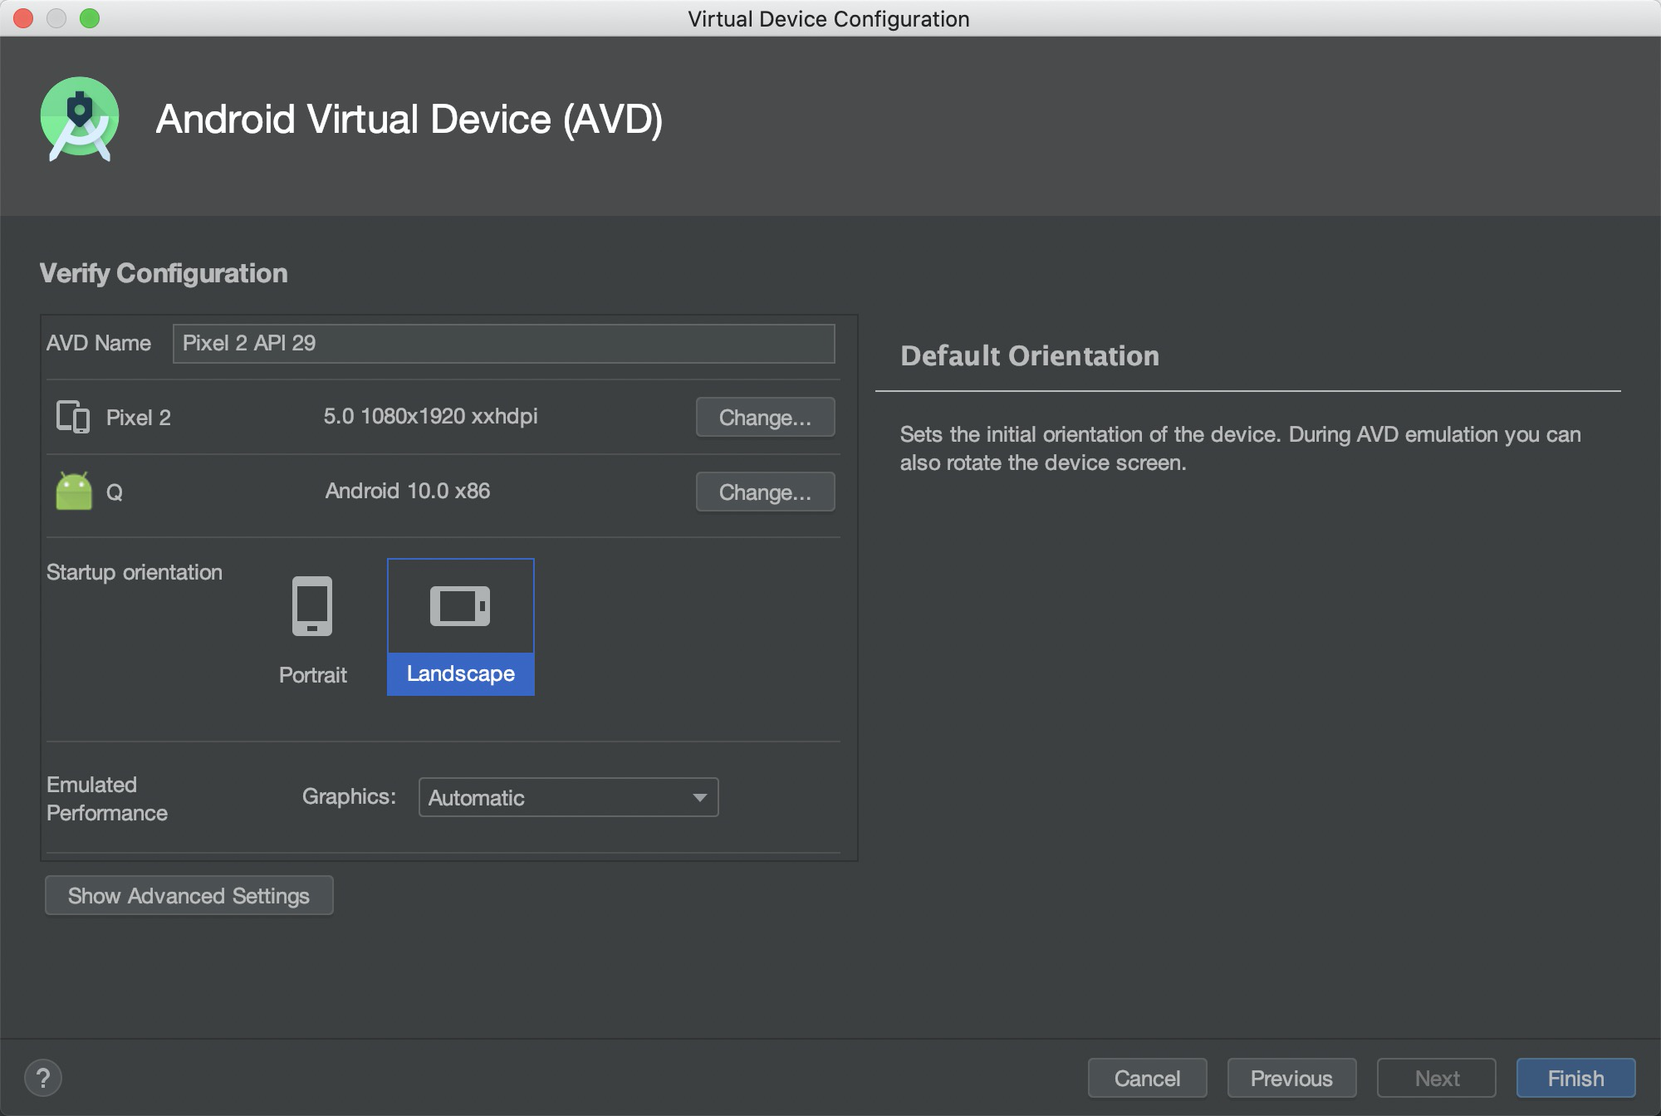Click the Pixel 2 device icon
This screenshot has width=1661, height=1116.
pos(73,417)
